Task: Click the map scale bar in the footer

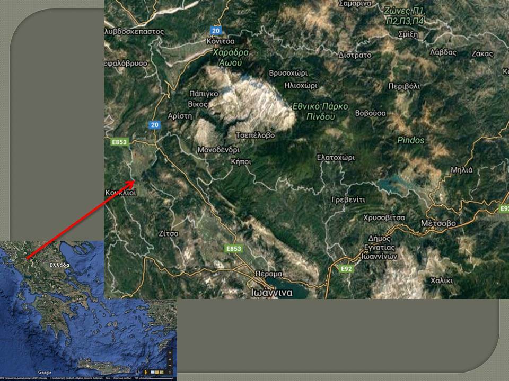Action: click(161, 378)
